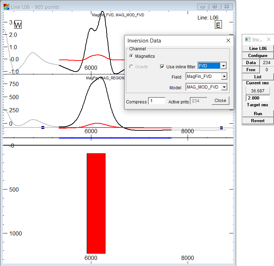
Task: Maximize the Line L06 window
Action: click(x=215, y=7)
